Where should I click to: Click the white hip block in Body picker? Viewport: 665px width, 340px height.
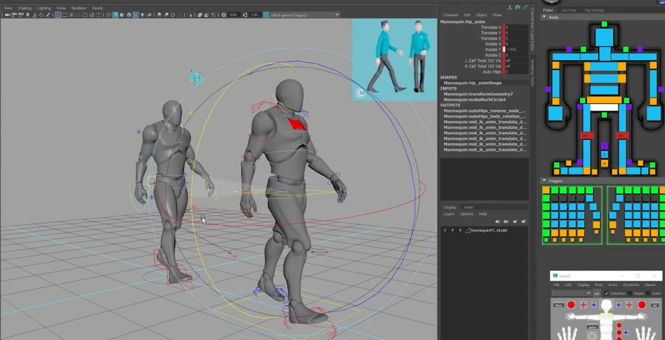[604, 107]
